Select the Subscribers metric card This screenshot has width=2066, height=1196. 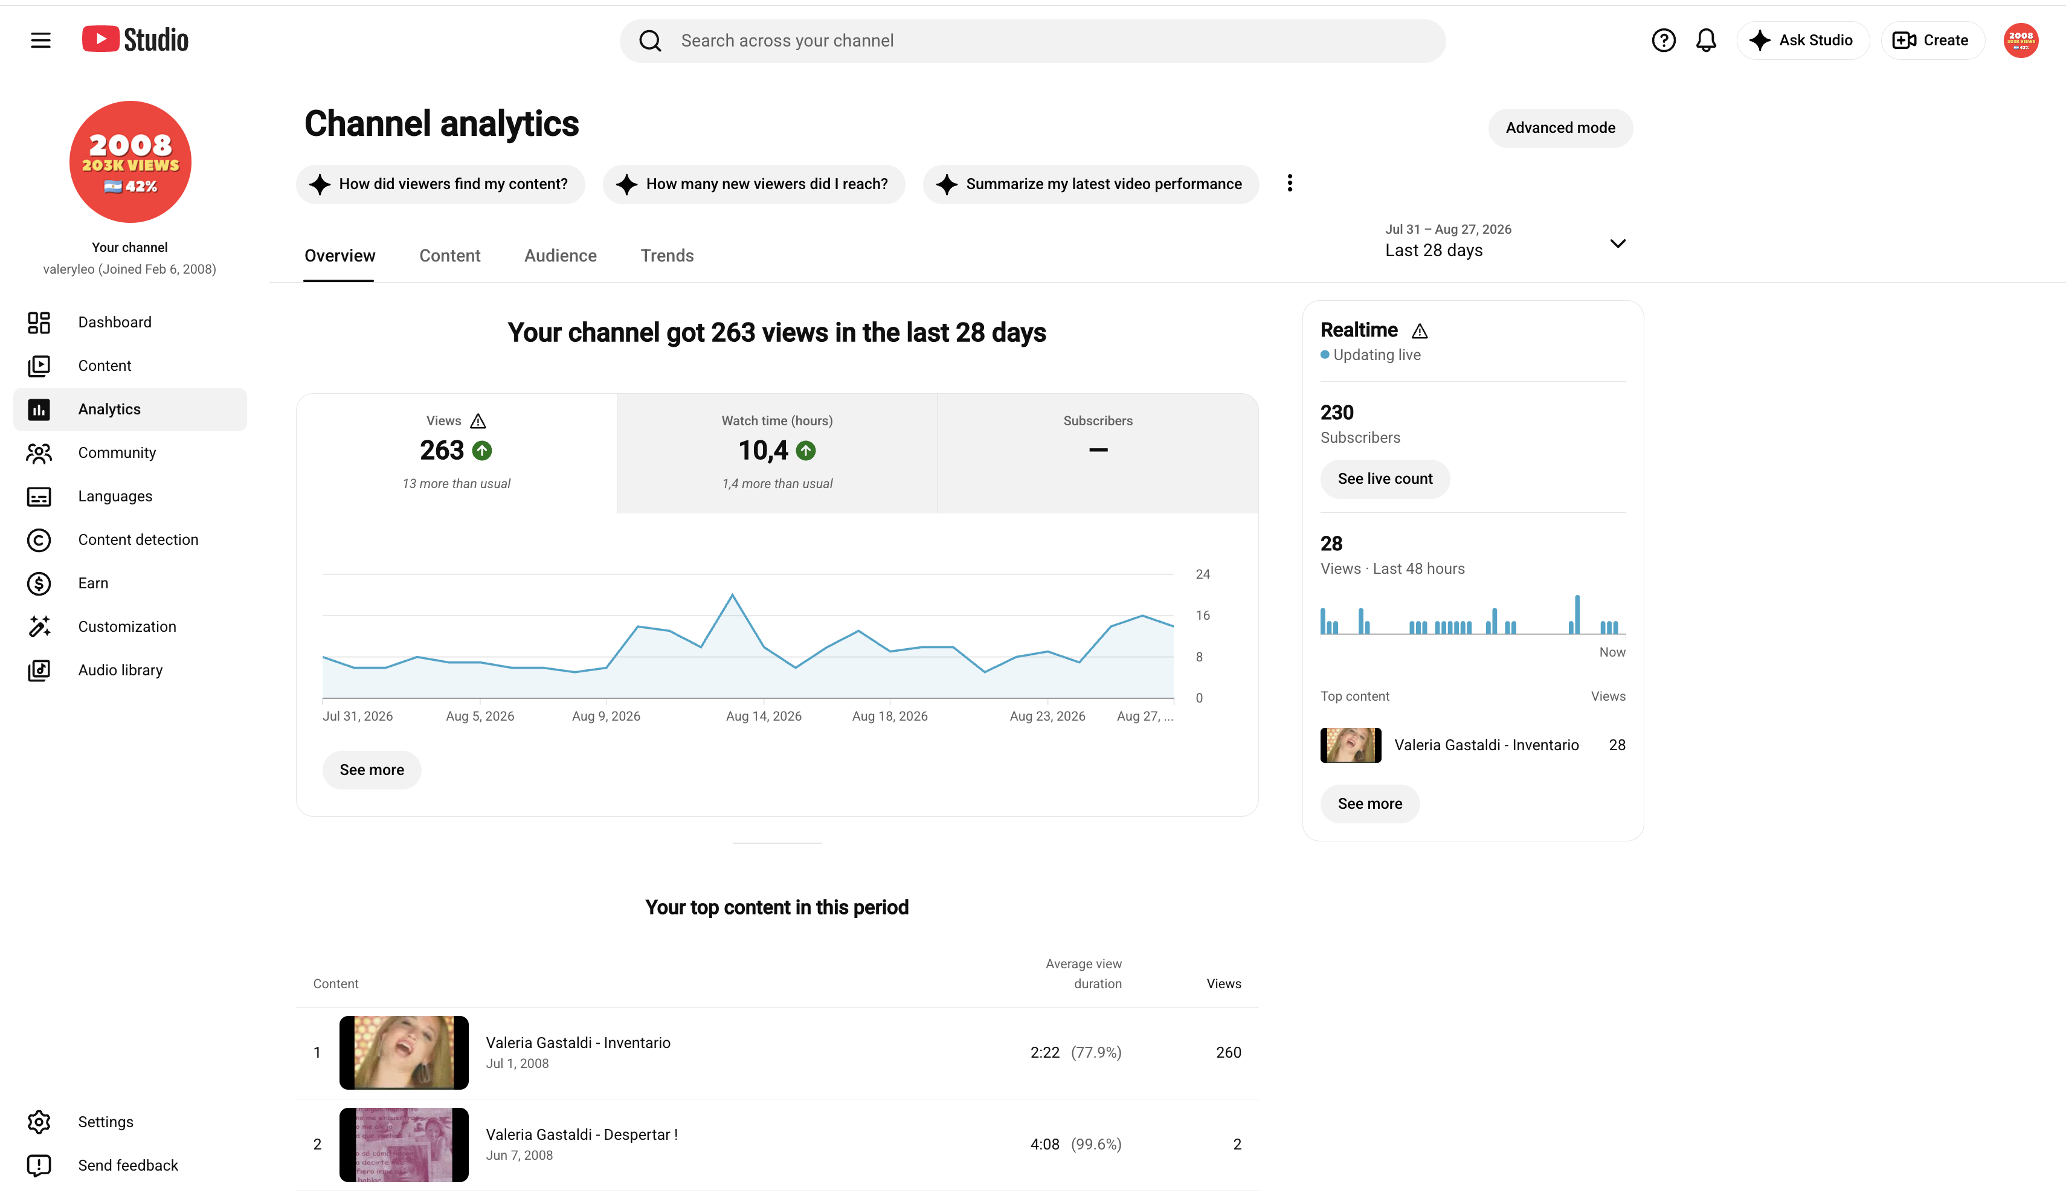(1098, 453)
